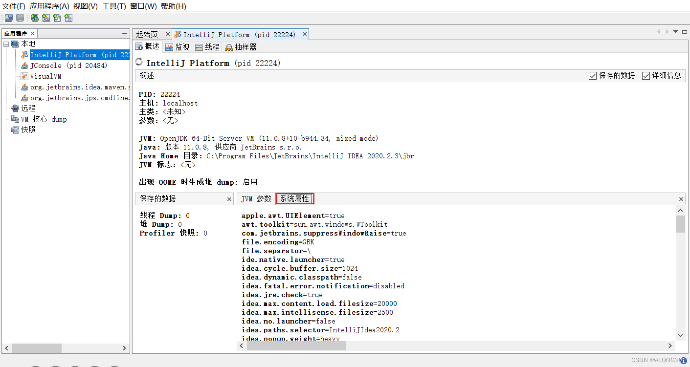Click the system properties scroll up arrow
The height and width of the screenshot is (367, 690).
click(680, 210)
